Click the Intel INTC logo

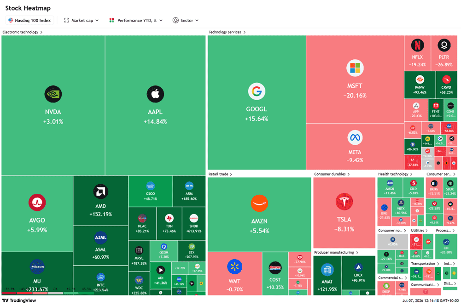pos(100,277)
